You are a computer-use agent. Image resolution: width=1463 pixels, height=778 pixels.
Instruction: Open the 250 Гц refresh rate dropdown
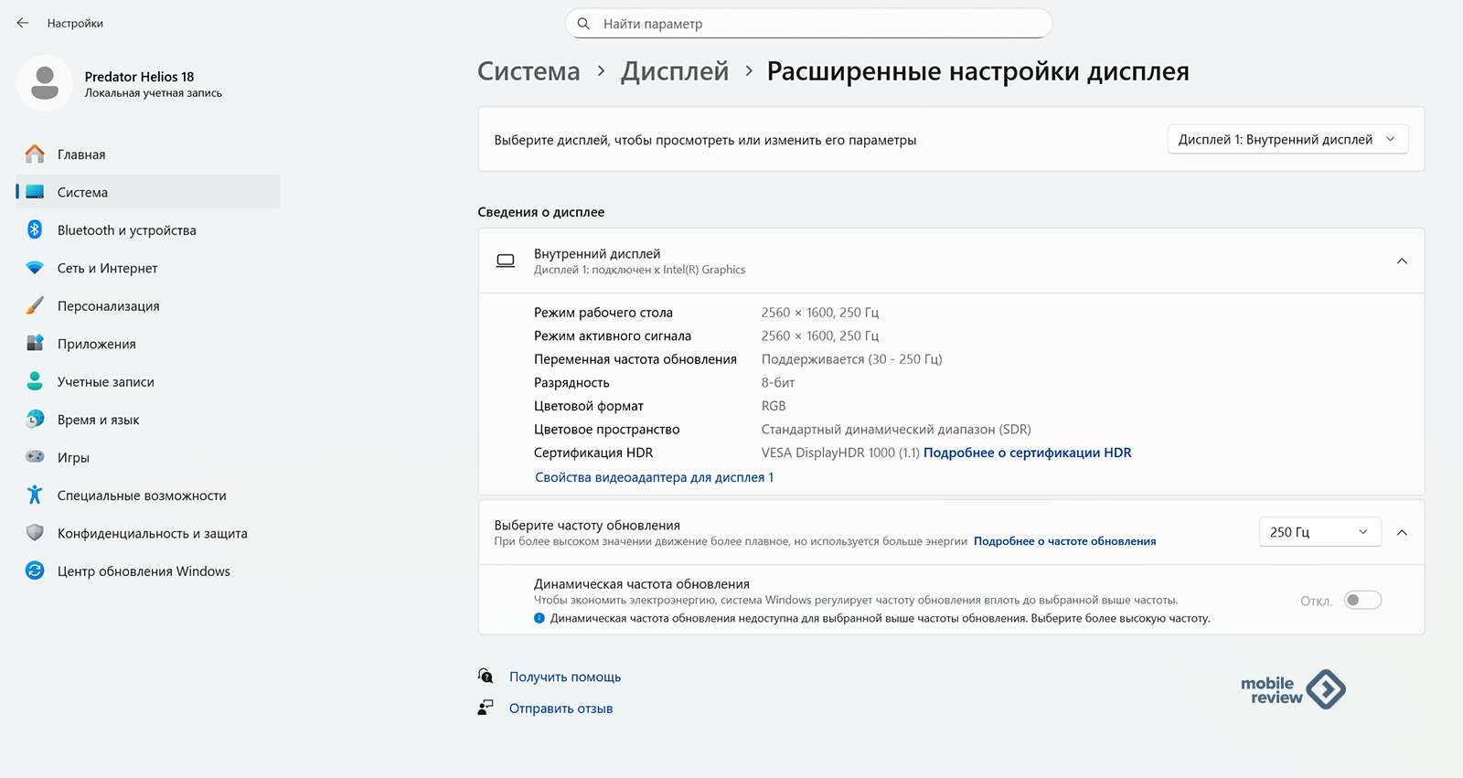pos(1319,532)
